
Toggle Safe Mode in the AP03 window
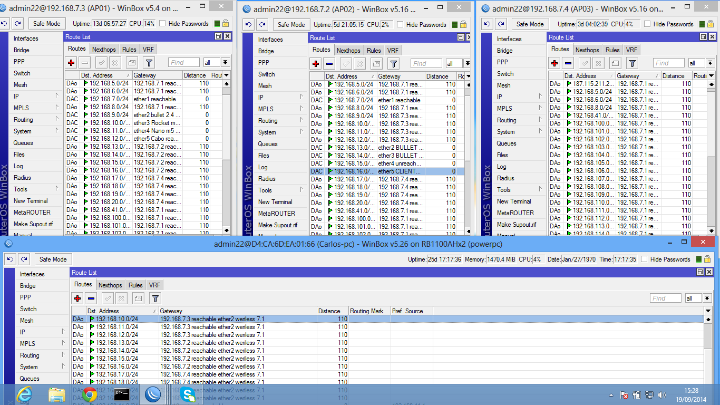click(530, 24)
